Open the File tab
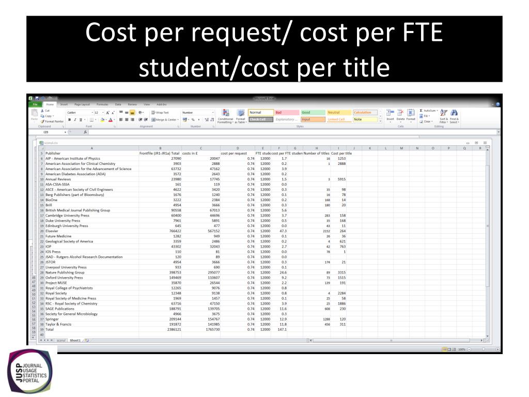 point(35,104)
